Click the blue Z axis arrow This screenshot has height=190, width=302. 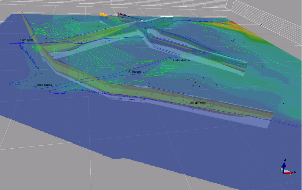point(284,165)
